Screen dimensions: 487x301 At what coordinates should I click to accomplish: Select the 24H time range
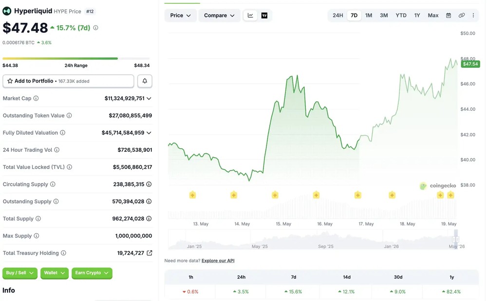[338, 15]
